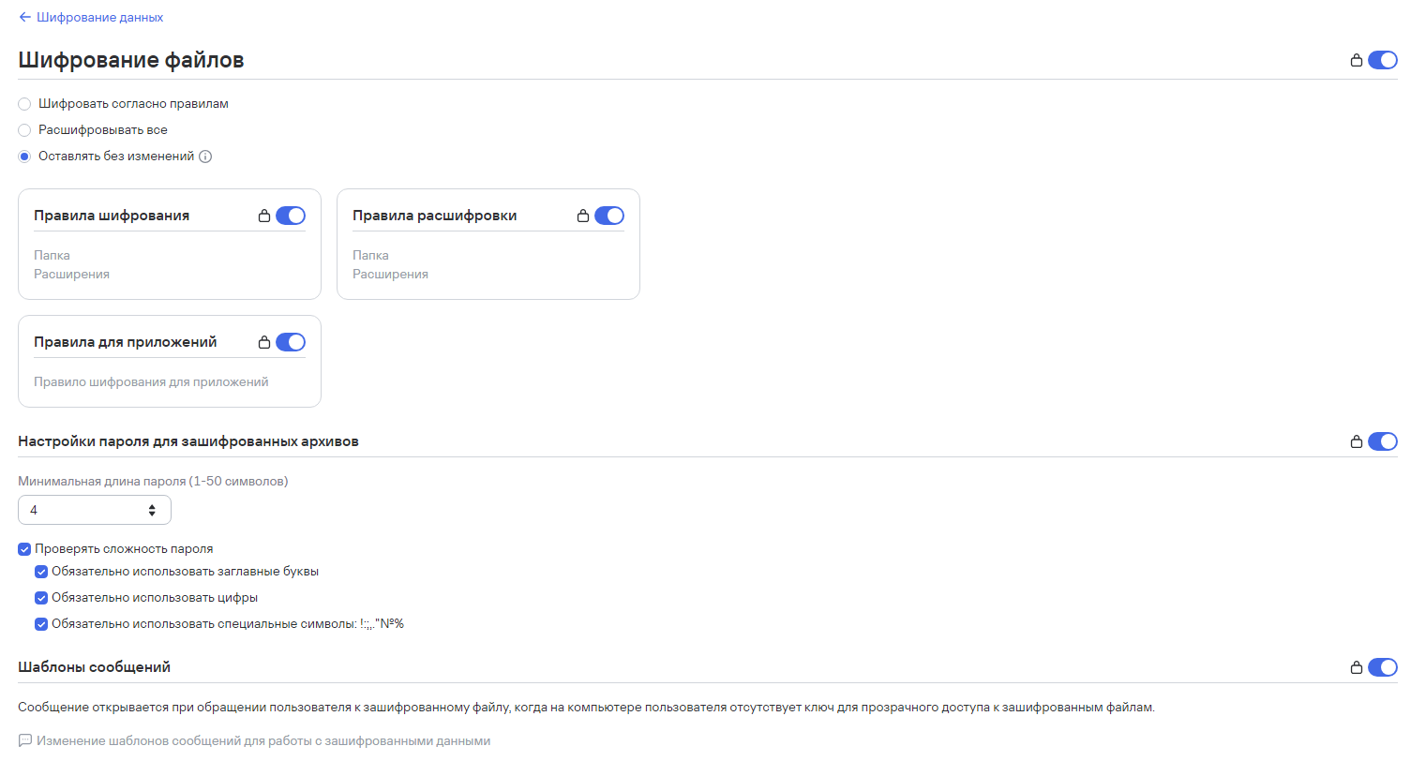Disable the Правила шифрования toggle
The width and height of the screenshot is (1411, 776).
click(x=291, y=216)
